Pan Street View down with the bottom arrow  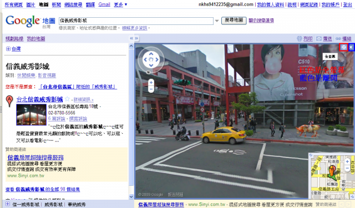151,65
